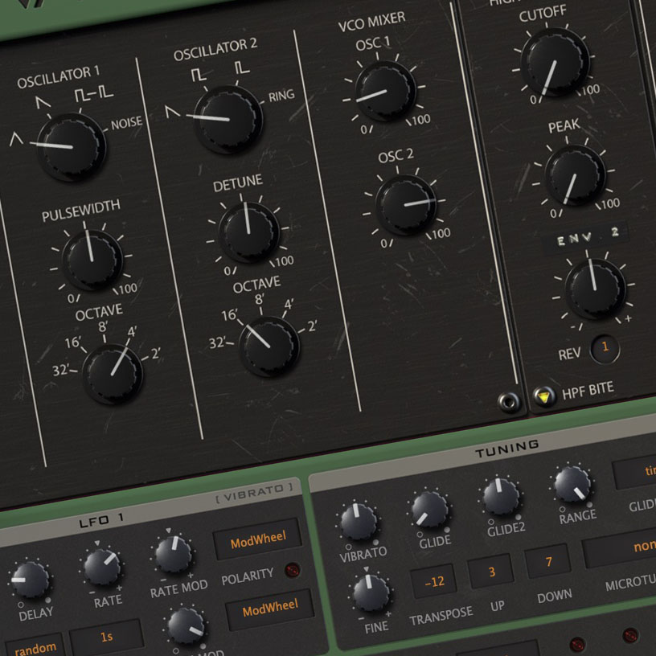Open the MICROTUNING dropdown showing none
Viewport: 656px width, 656px height.
(x=619, y=548)
